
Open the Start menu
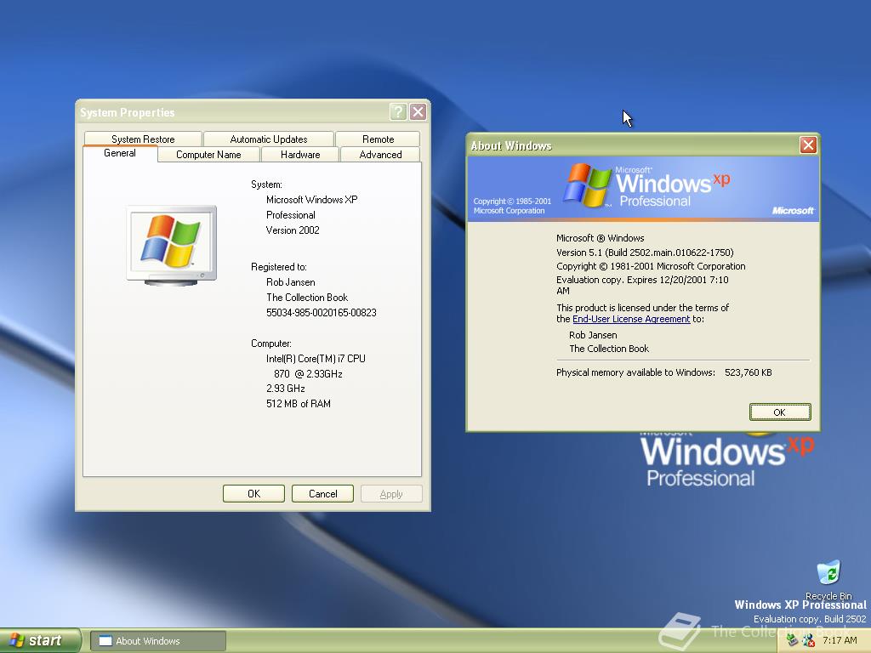40,640
